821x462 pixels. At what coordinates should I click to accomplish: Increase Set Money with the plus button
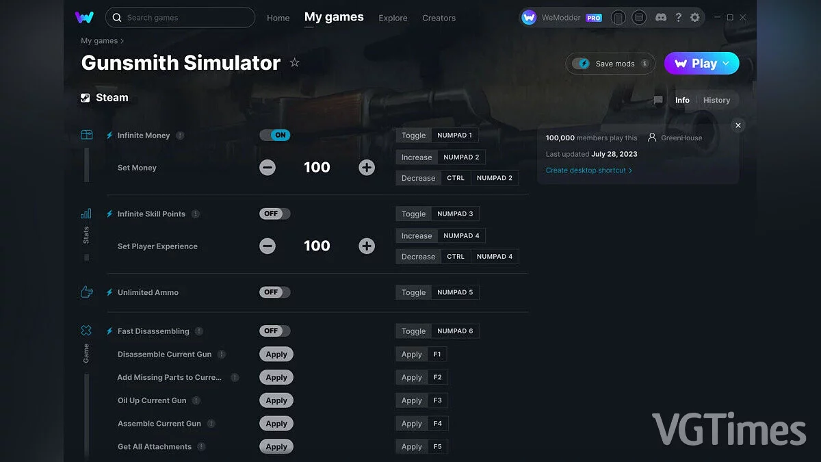[367, 168]
